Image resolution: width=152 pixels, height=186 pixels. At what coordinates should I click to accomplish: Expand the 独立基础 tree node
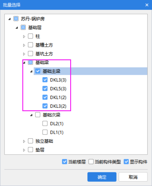click(24, 141)
